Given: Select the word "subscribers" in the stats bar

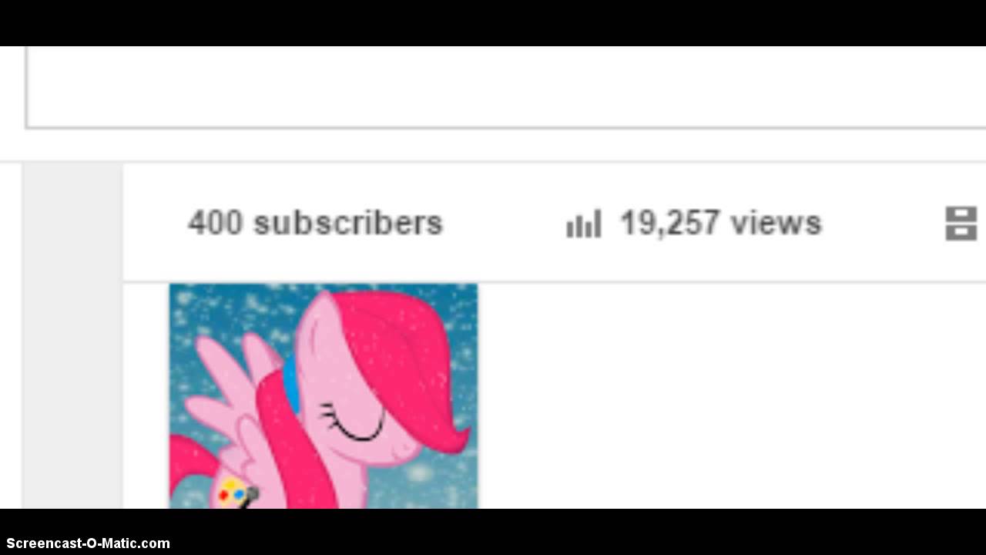Looking at the screenshot, I should [348, 223].
